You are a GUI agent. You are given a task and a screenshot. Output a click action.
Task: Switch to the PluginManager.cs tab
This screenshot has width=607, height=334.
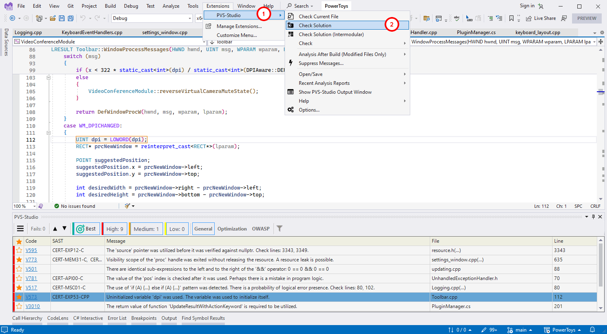[x=476, y=32]
